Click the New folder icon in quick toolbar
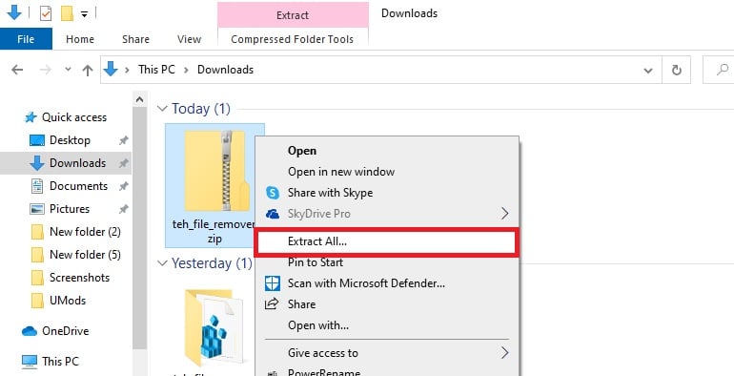The width and height of the screenshot is (734, 376). click(x=67, y=13)
